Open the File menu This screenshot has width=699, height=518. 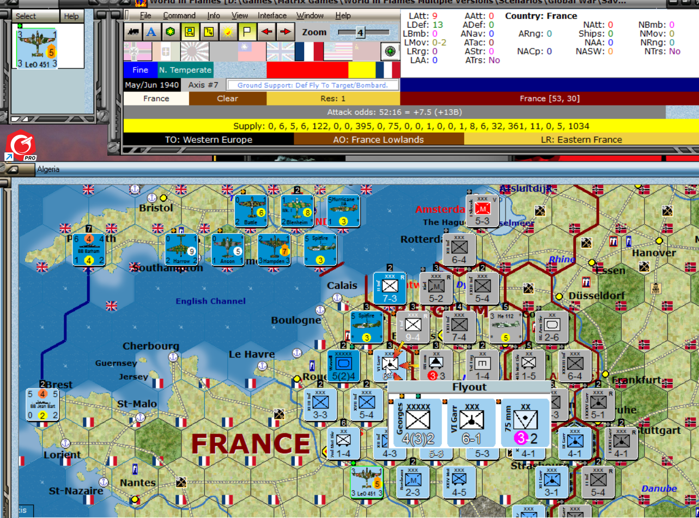coord(145,15)
